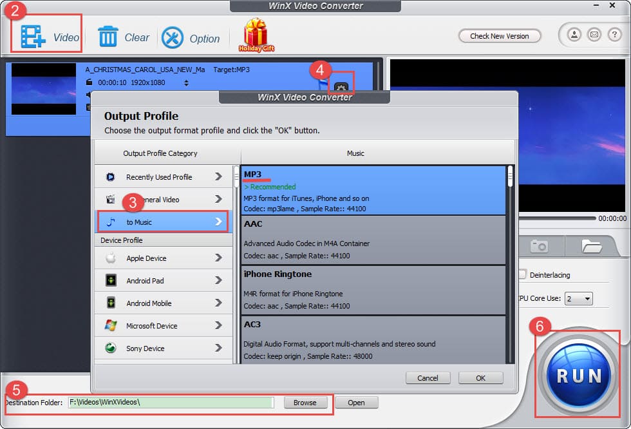Screen dimensions: 631x429
Task: Click the Android Mobile icon
Action: 111,303
